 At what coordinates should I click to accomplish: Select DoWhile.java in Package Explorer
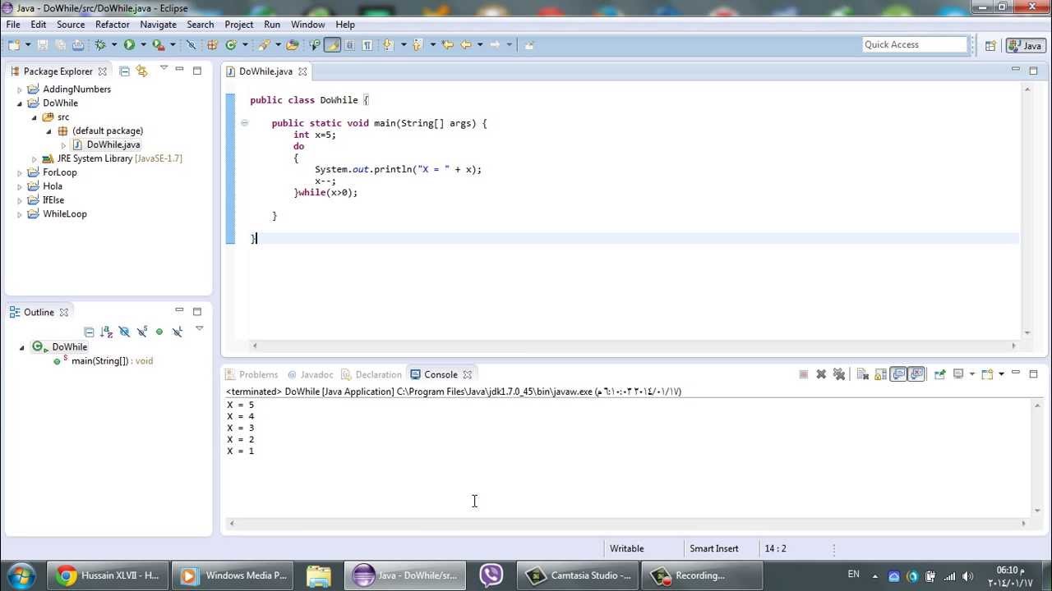[113, 144]
